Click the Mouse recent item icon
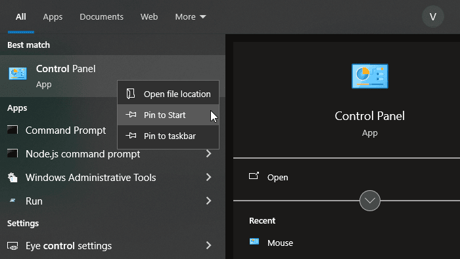 (254, 241)
